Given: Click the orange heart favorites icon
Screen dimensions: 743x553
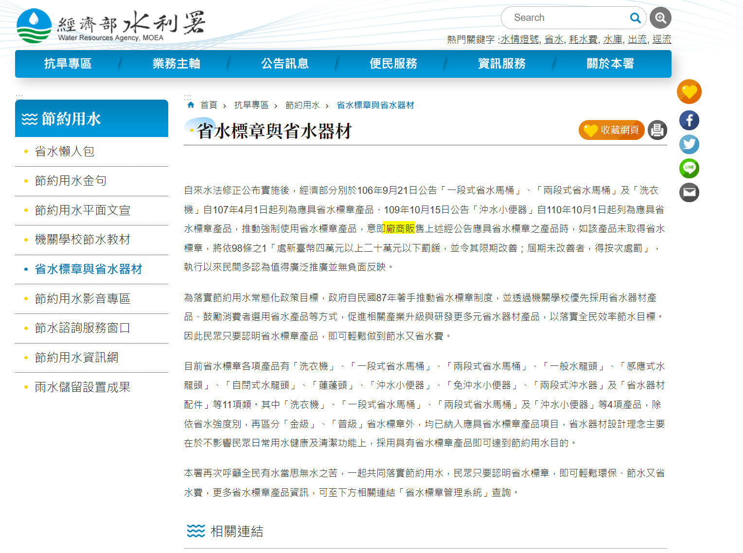Looking at the screenshot, I should pos(689,92).
